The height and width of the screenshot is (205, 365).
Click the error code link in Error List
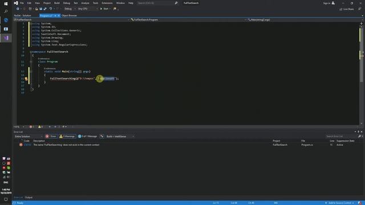pyautogui.click(x=27, y=145)
